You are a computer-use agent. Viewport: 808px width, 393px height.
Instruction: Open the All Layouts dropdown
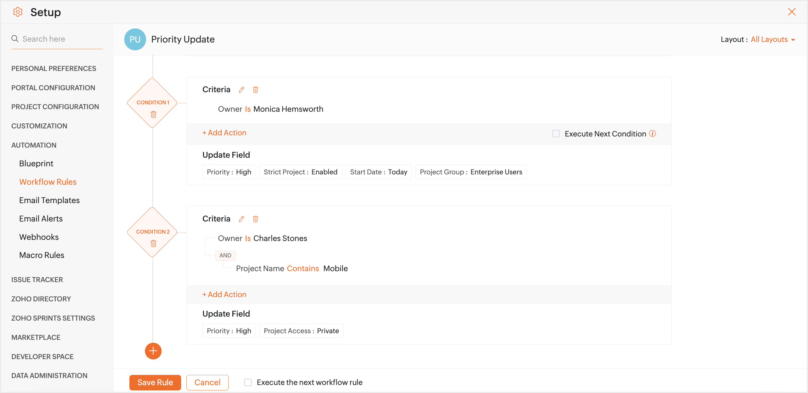tap(773, 39)
